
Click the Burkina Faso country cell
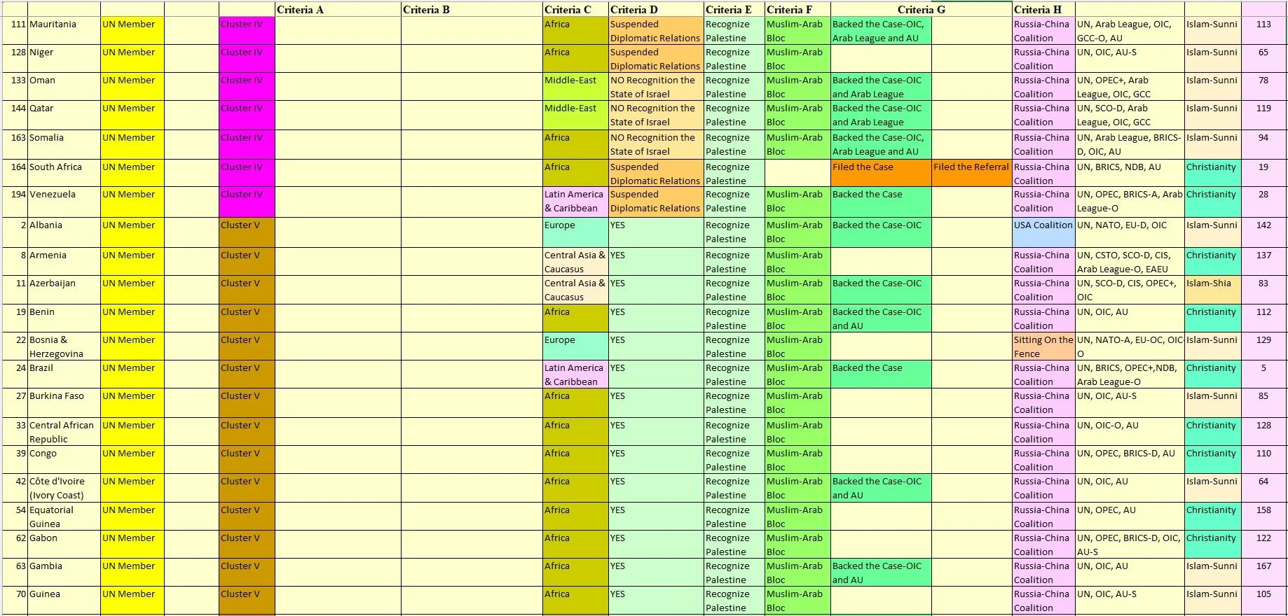click(x=64, y=403)
